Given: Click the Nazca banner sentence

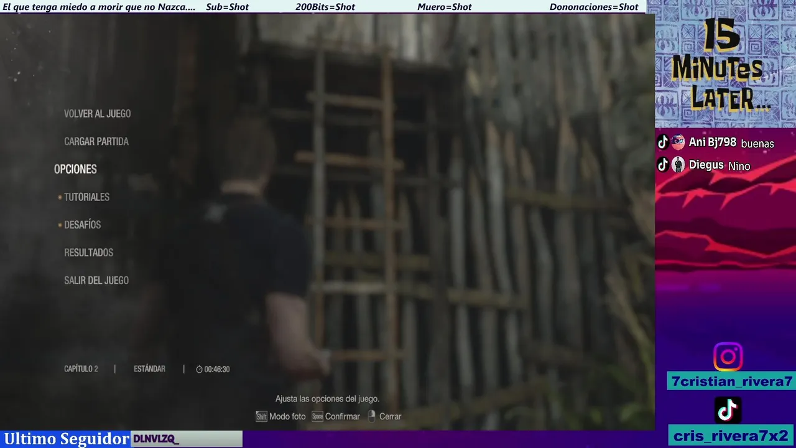Looking at the screenshot, I should (99, 7).
